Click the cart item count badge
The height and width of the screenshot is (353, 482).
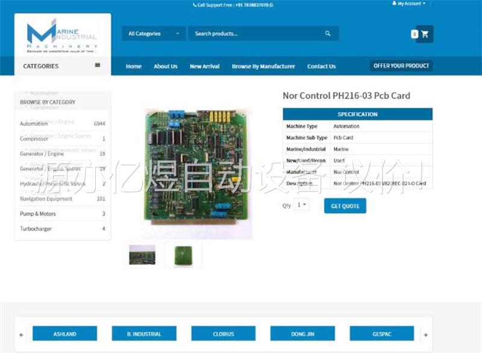pyautogui.click(x=415, y=34)
